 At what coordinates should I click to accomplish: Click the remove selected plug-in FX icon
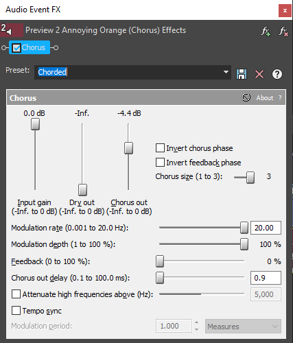[x=283, y=32]
